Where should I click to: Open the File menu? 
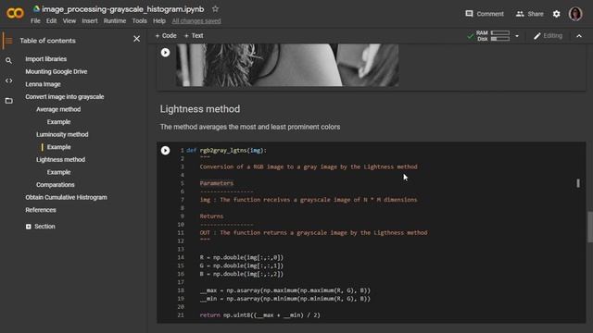[35, 21]
